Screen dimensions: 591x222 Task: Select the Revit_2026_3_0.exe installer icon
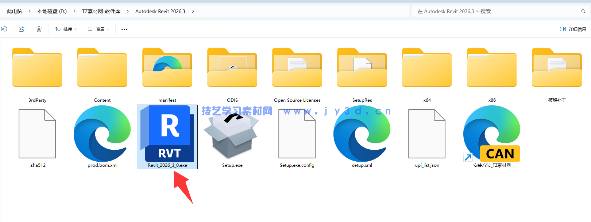point(167,134)
